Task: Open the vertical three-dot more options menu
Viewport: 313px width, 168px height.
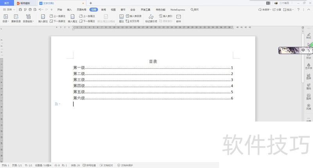Action: (304, 9)
